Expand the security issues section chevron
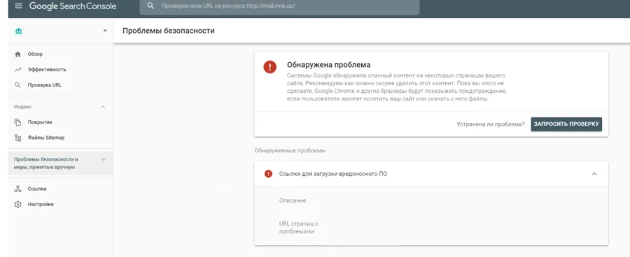 point(104,159)
